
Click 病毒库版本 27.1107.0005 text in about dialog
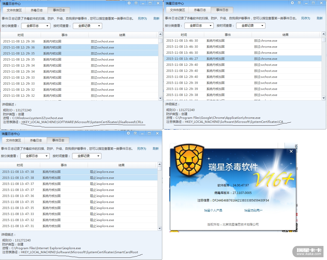point(233,193)
